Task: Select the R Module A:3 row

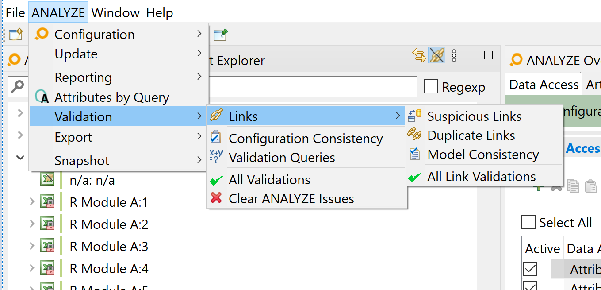Action: 109,247
